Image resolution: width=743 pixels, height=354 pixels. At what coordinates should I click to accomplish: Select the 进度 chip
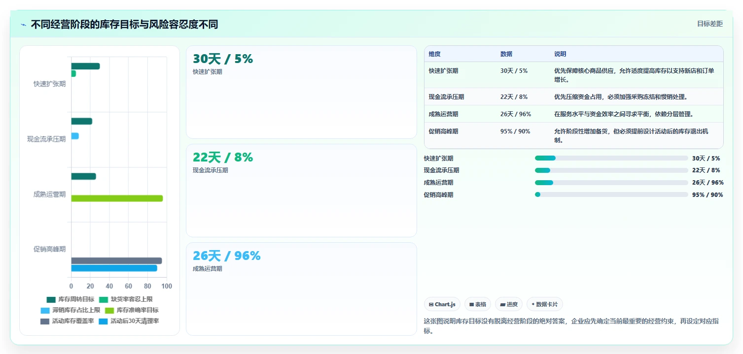[509, 304]
